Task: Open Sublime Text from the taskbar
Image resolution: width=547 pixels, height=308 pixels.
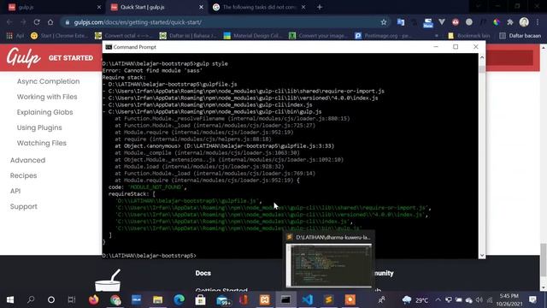Action: 328,299
